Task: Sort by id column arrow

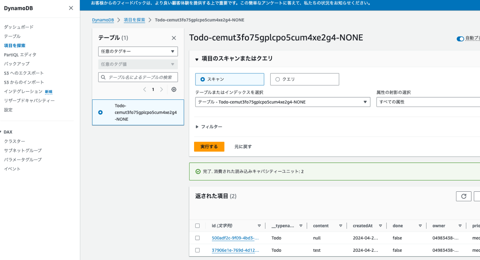Action: click(259, 226)
